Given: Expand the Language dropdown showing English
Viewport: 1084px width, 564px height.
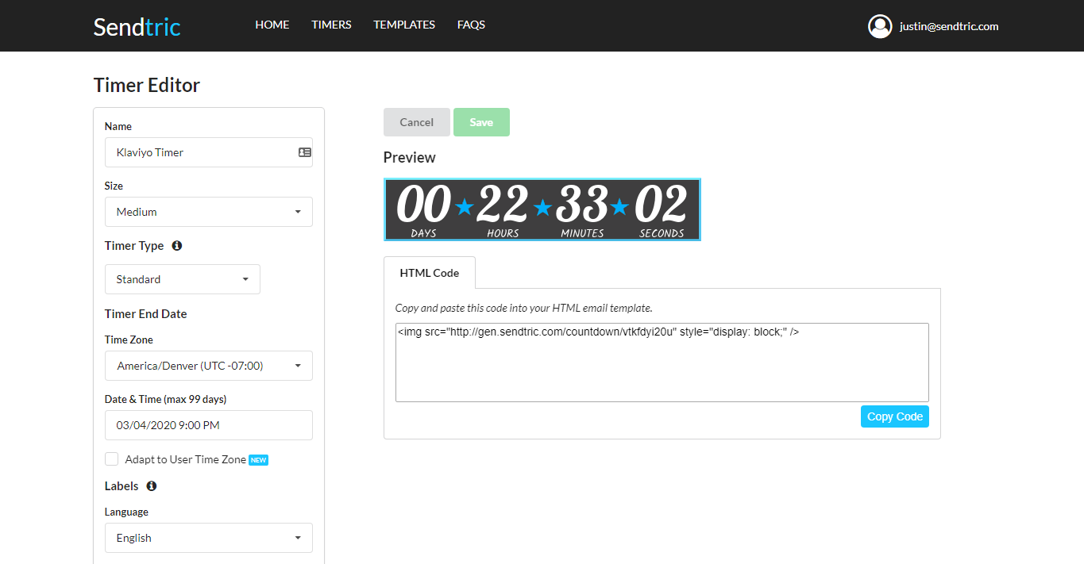Looking at the screenshot, I should click(x=208, y=538).
